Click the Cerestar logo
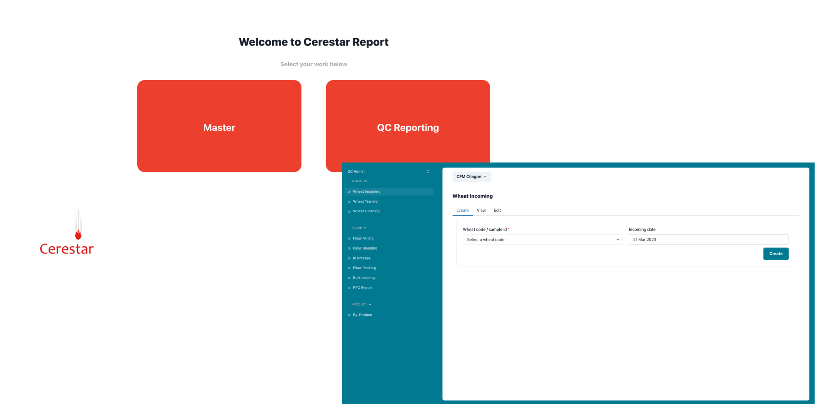This screenshot has width=825, height=416. pos(67,232)
